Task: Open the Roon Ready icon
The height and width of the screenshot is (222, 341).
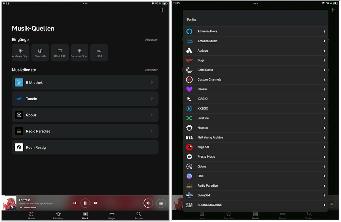Action: pos(19,147)
